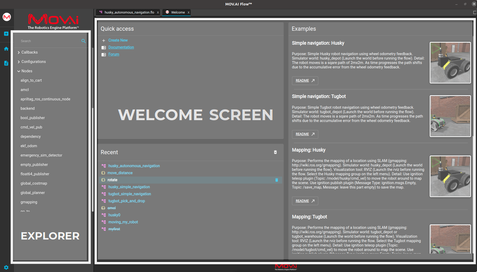This screenshot has width=477, height=272.
Task: Open the home icon in left sidebar
Action: (x=6, y=49)
